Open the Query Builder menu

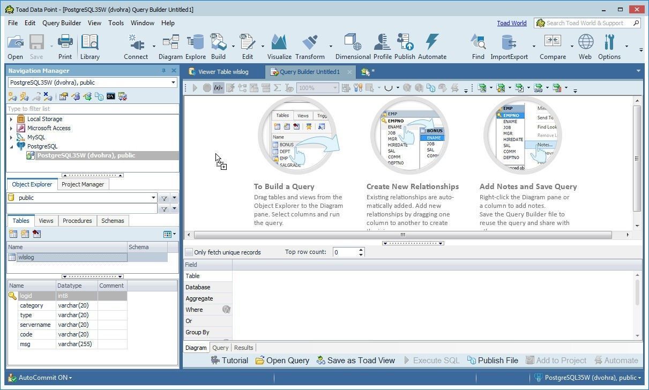62,23
